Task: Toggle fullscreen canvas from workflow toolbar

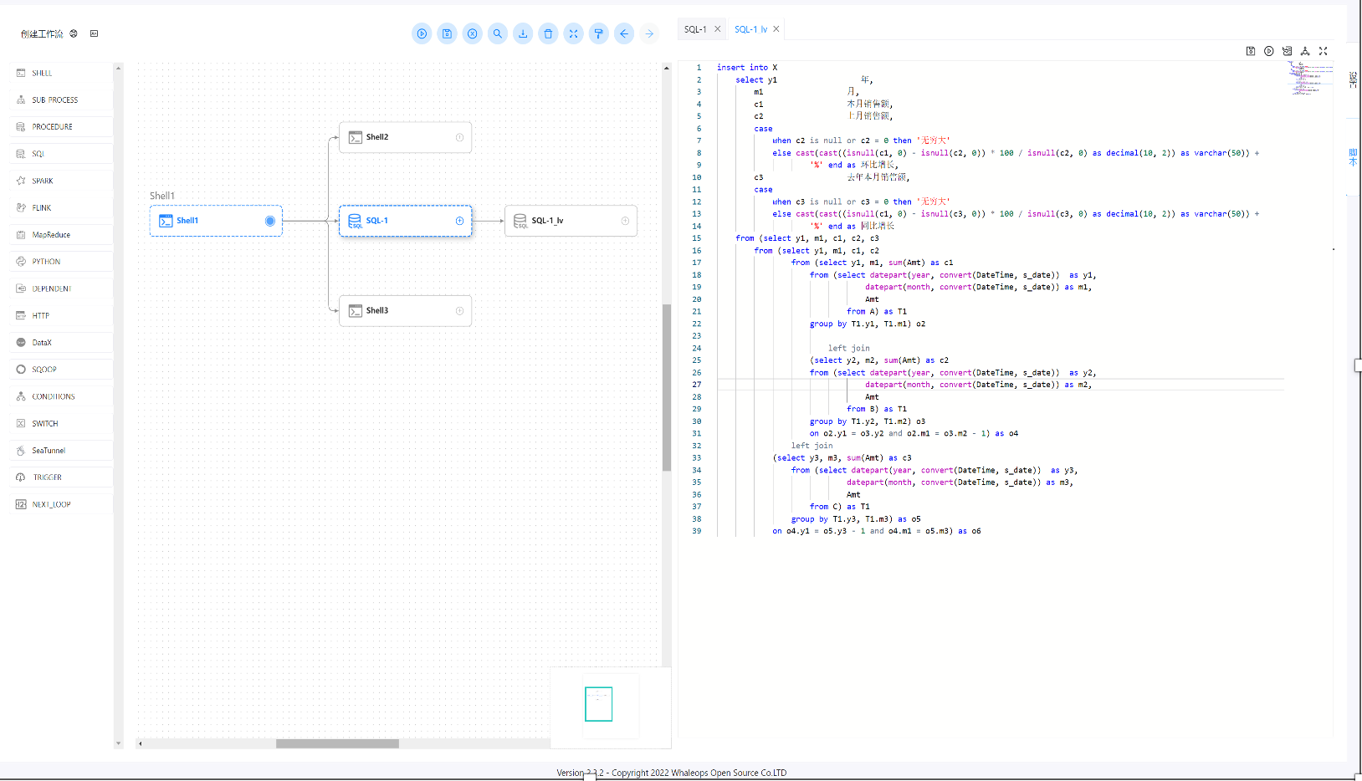Action: point(573,33)
